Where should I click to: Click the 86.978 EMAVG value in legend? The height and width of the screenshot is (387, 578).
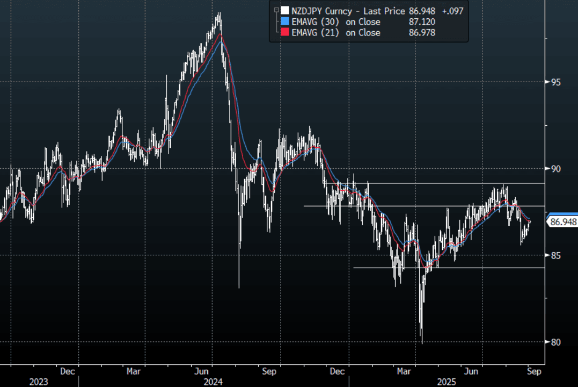(x=421, y=33)
